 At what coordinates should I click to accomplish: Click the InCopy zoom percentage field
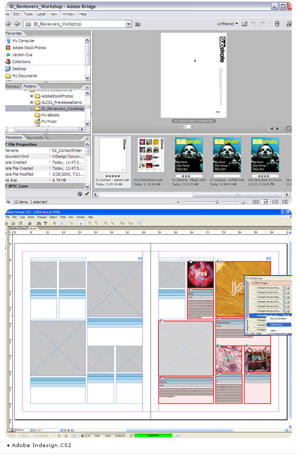click(22, 430)
